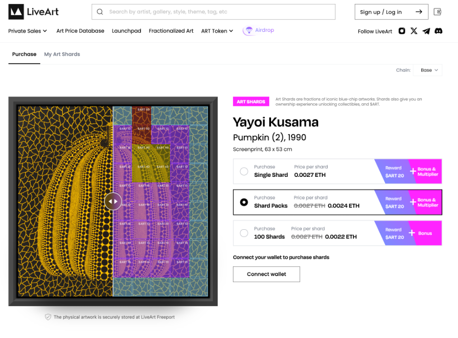The width and height of the screenshot is (458, 338).
Task: Click the Airdrop parachute icon
Action: 249,30
